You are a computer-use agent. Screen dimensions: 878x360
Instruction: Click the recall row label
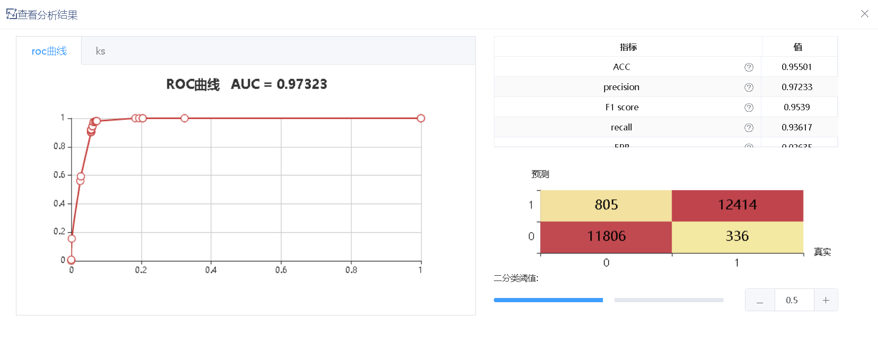[622, 127]
